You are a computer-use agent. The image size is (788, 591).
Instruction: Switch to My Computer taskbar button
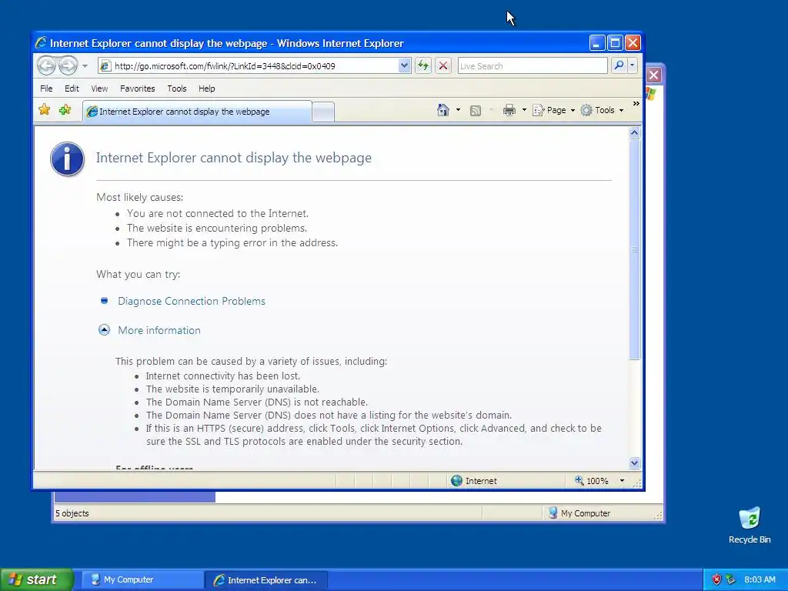coord(142,580)
